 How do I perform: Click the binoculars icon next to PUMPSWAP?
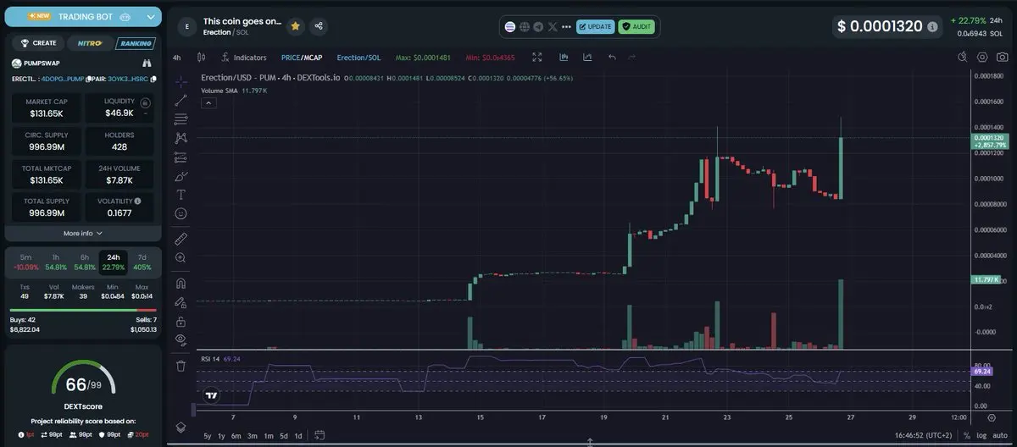click(146, 63)
